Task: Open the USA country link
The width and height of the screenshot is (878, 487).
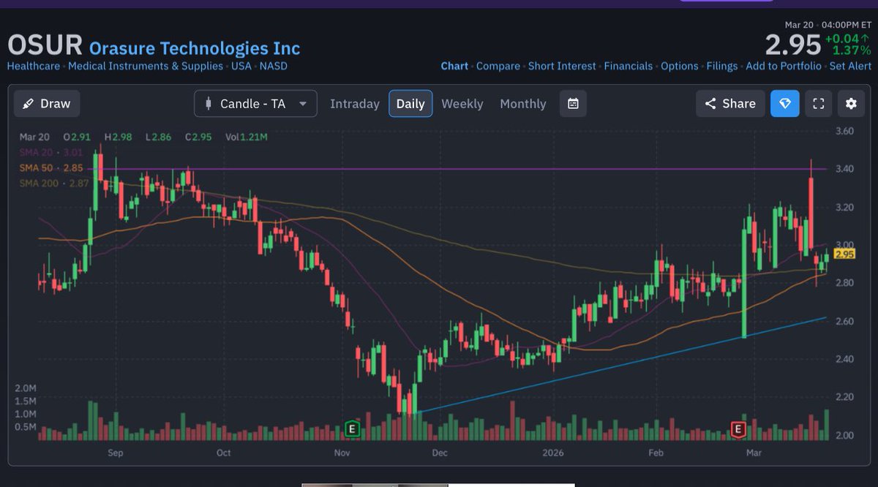Action: click(241, 66)
